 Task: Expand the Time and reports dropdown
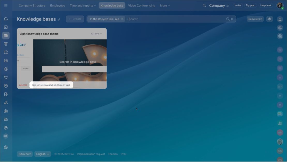83,5
